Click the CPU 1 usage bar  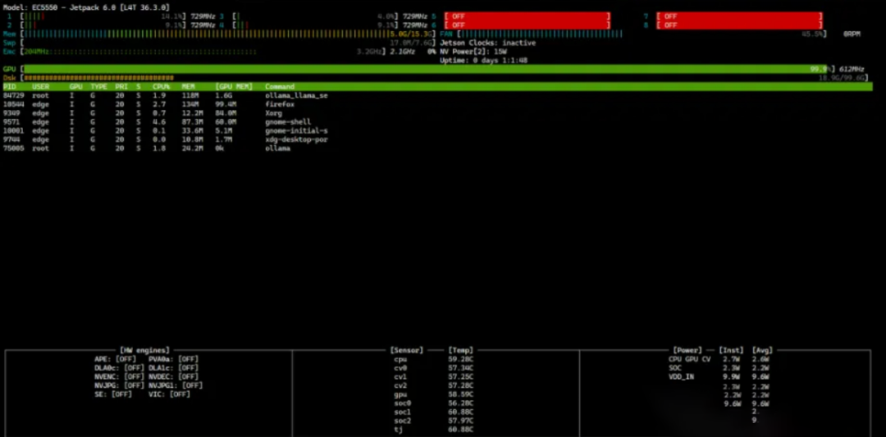point(103,17)
